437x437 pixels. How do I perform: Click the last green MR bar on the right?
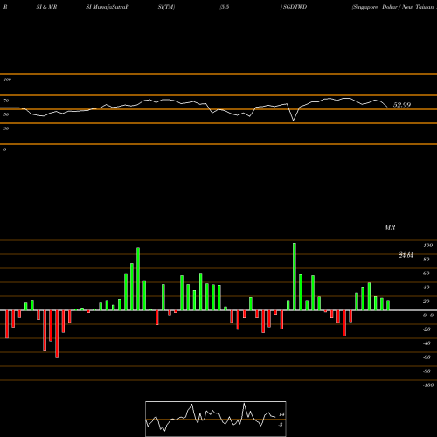[388, 305]
